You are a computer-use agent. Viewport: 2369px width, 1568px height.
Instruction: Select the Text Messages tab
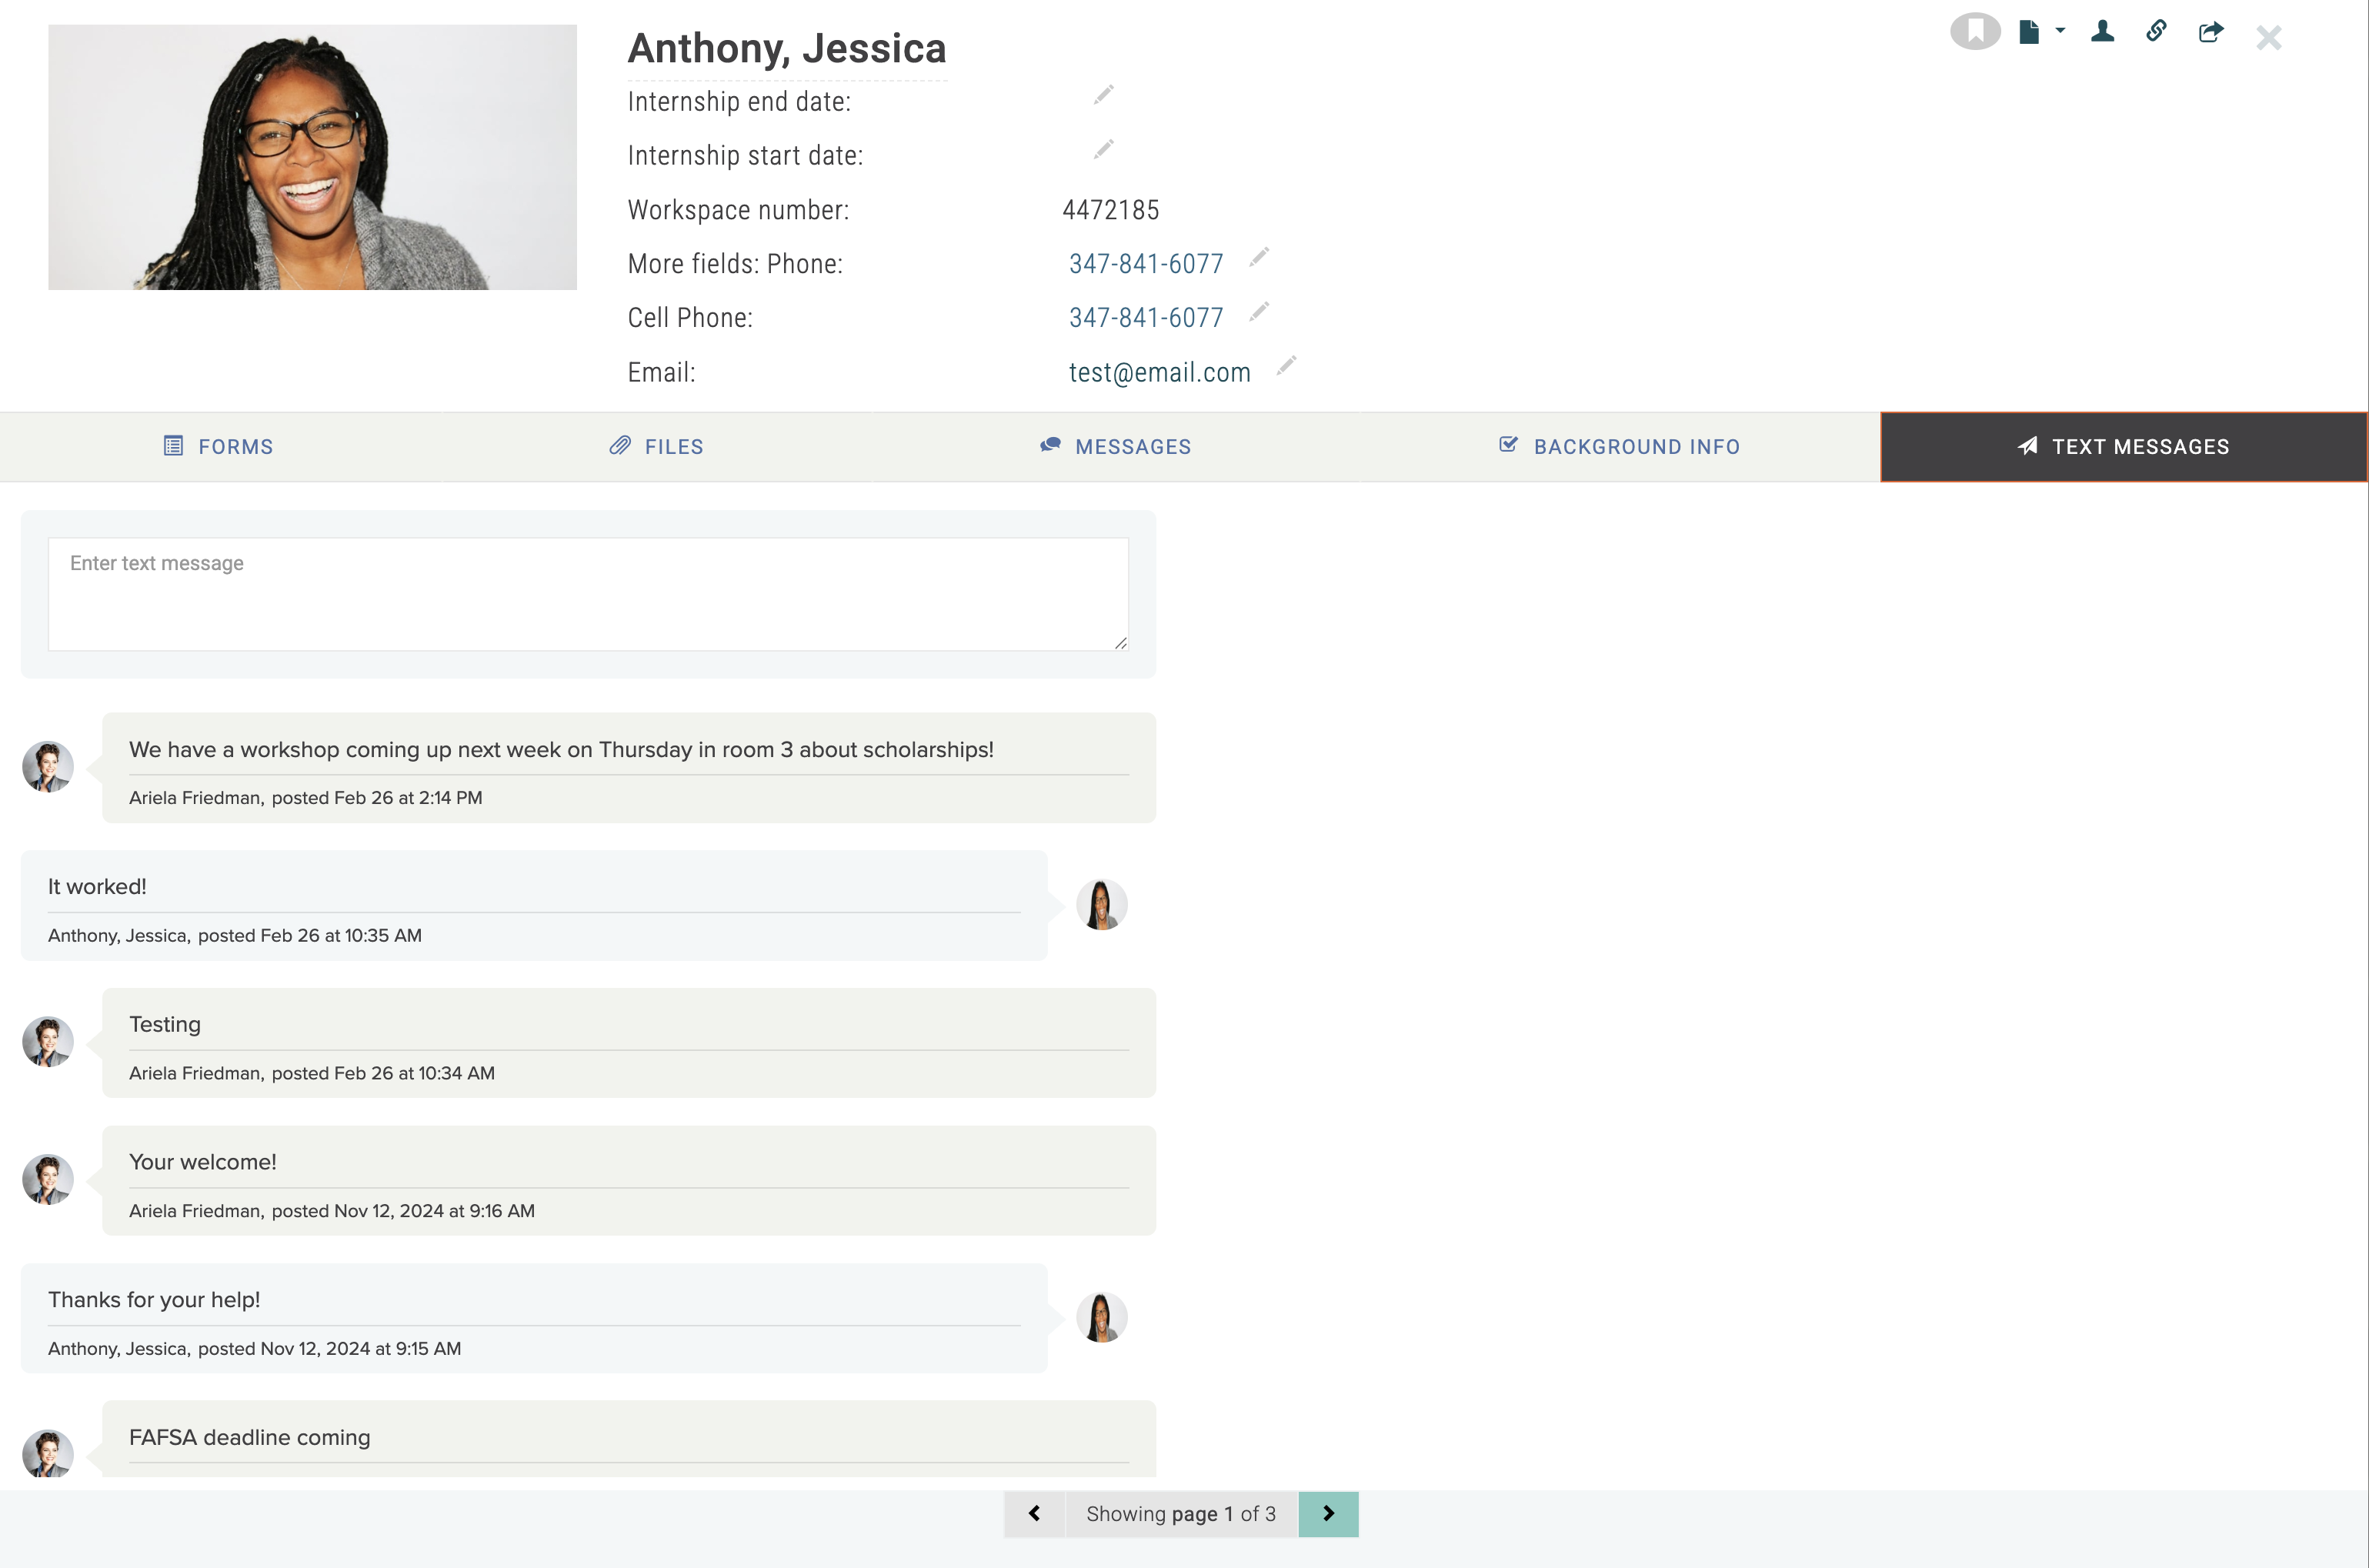[x=2124, y=447]
